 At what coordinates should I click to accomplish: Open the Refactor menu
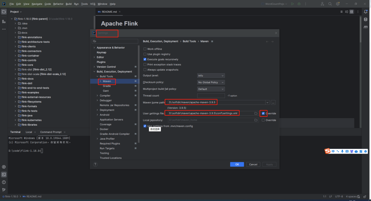58,4
